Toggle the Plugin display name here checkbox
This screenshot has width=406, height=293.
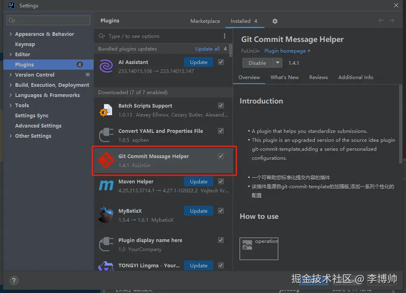pos(221,240)
